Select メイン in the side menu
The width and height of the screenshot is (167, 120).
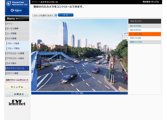[17, 24]
